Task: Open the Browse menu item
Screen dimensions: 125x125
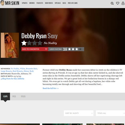Action: [32, 3]
